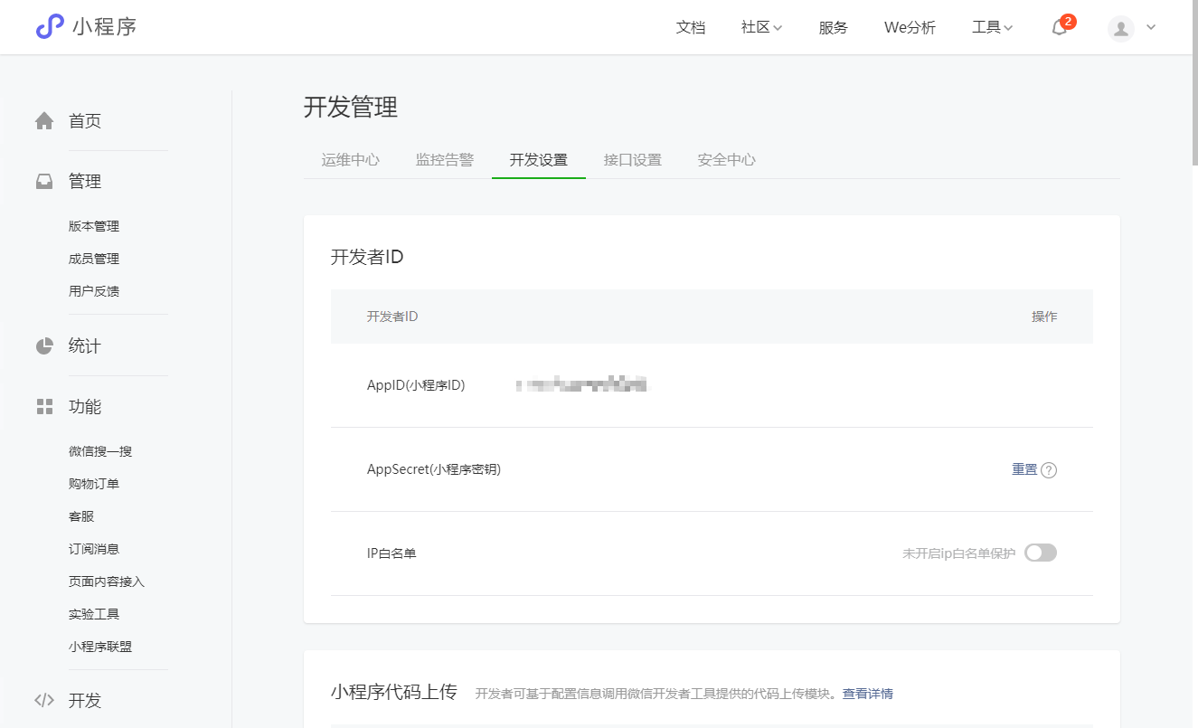Click the IP白名单 row label
Viewport: 1198px width, 728px height.
[x=391, y=553]
